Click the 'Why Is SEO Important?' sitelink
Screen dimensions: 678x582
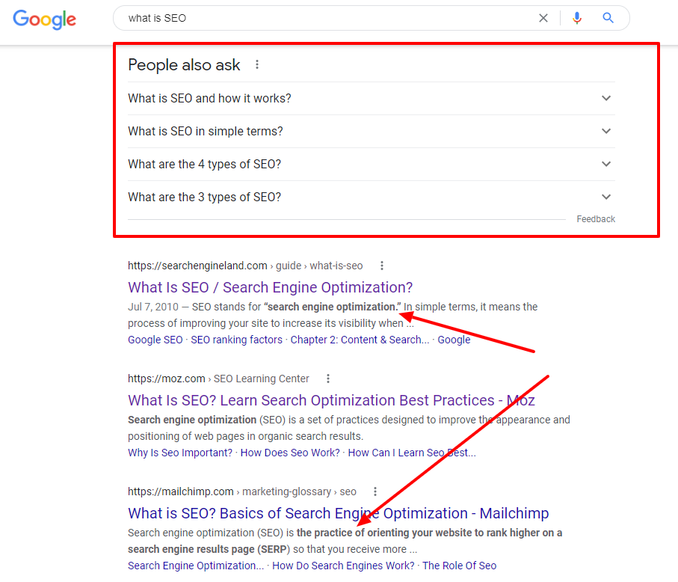point(179,453)
